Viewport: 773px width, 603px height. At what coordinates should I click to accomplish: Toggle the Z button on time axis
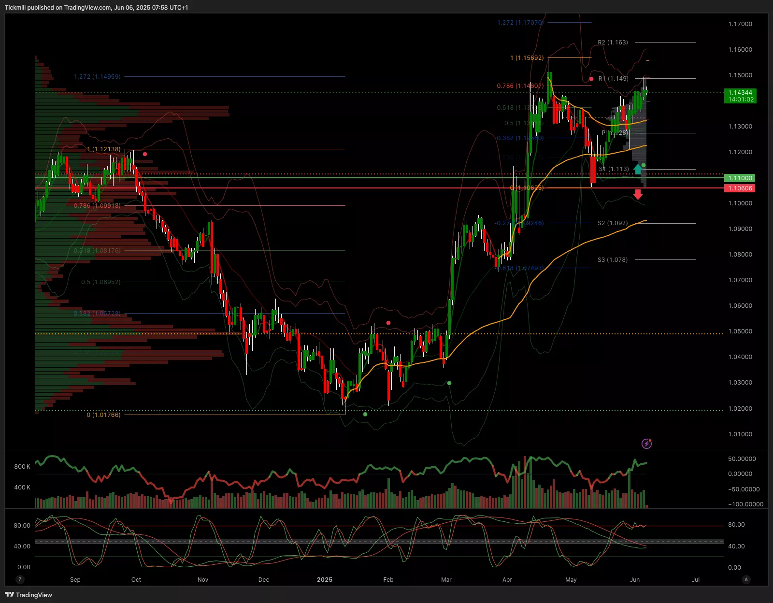20,579
